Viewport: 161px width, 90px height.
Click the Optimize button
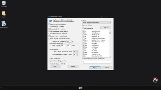[73, 66]
